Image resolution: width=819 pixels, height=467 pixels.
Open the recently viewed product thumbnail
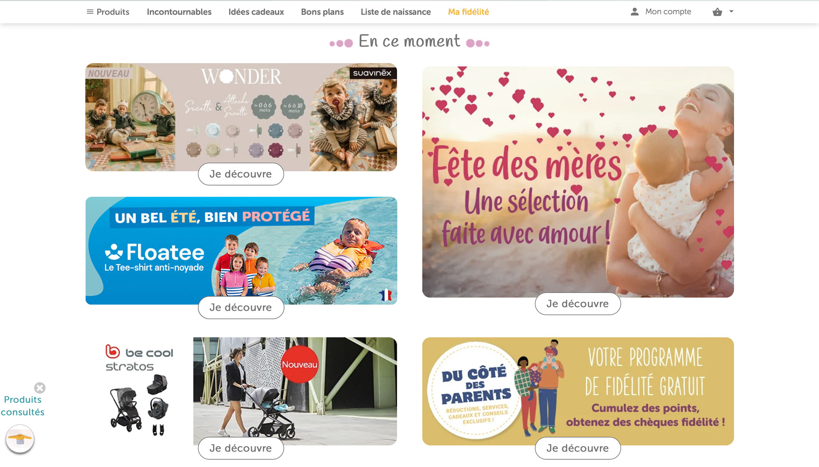pos(20,439)
